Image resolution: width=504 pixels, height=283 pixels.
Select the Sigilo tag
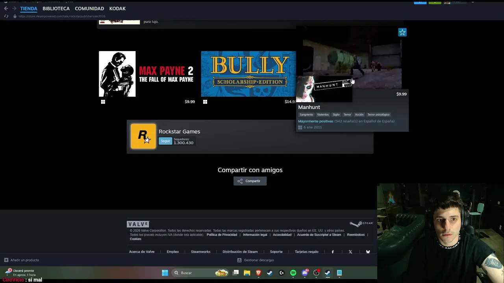click(336, 114)
